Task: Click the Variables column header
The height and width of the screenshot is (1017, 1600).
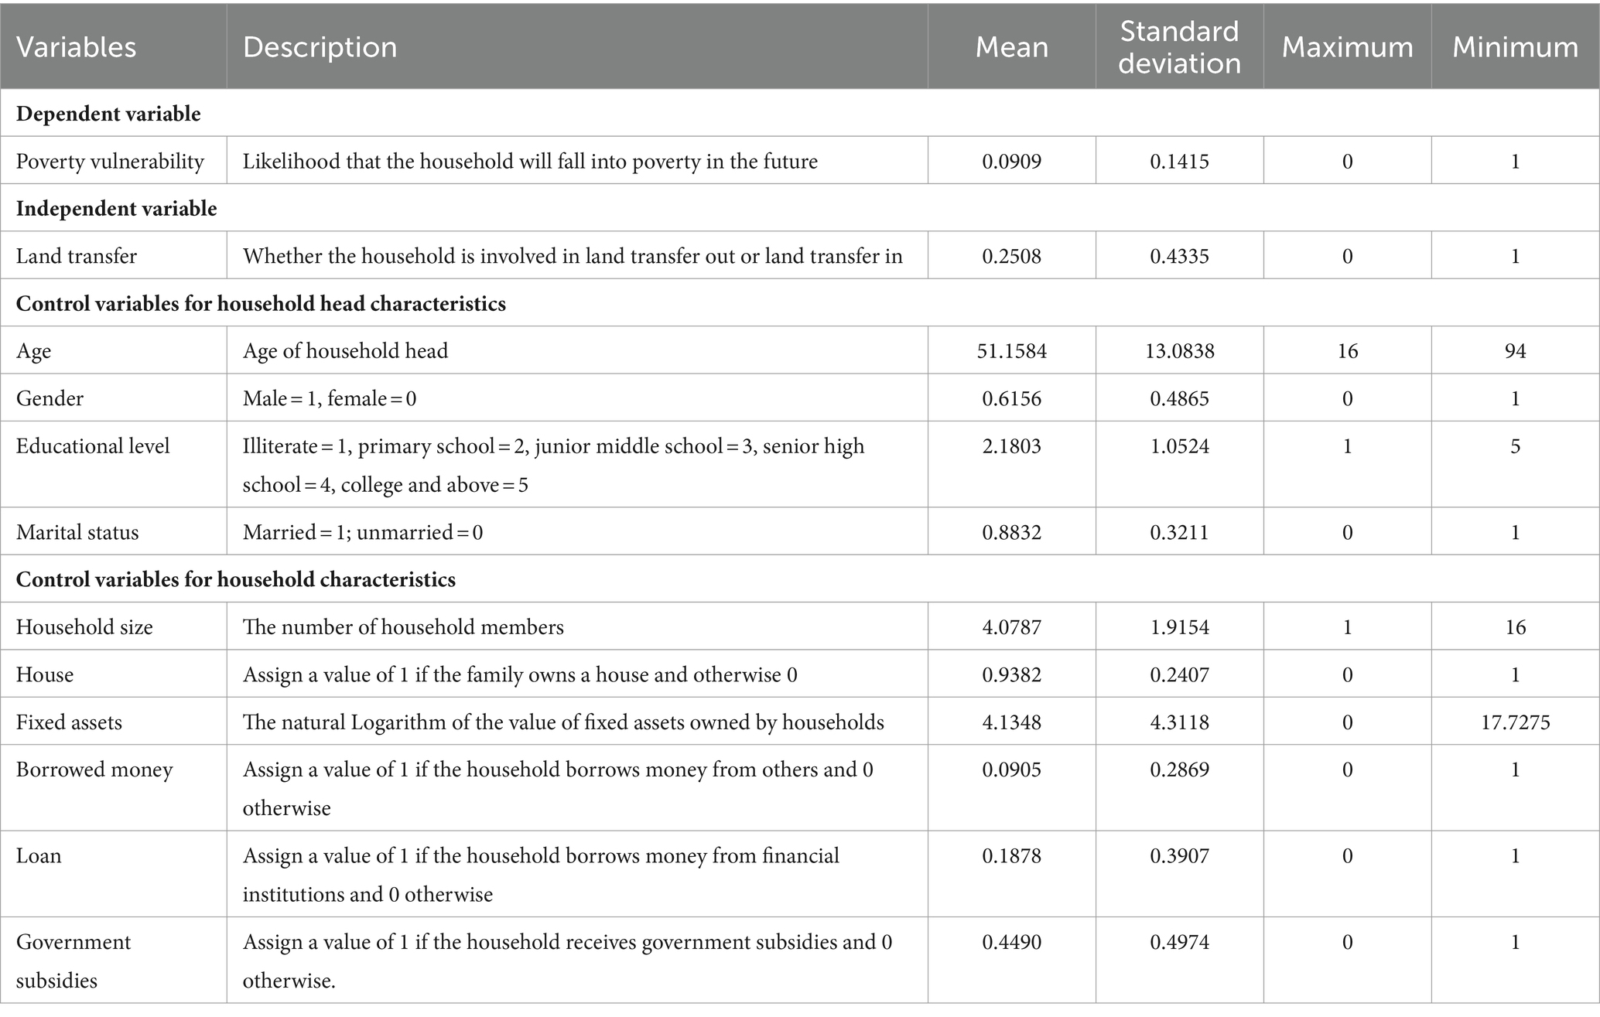Action: [x=77, y=47]
